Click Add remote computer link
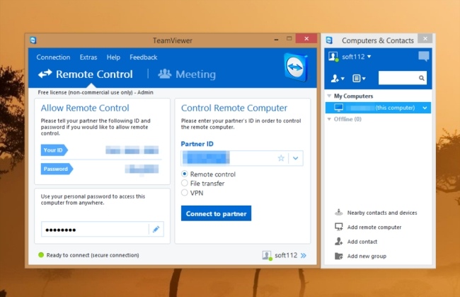The width and height of the screenshot is (460, 297). coord(374,227)
